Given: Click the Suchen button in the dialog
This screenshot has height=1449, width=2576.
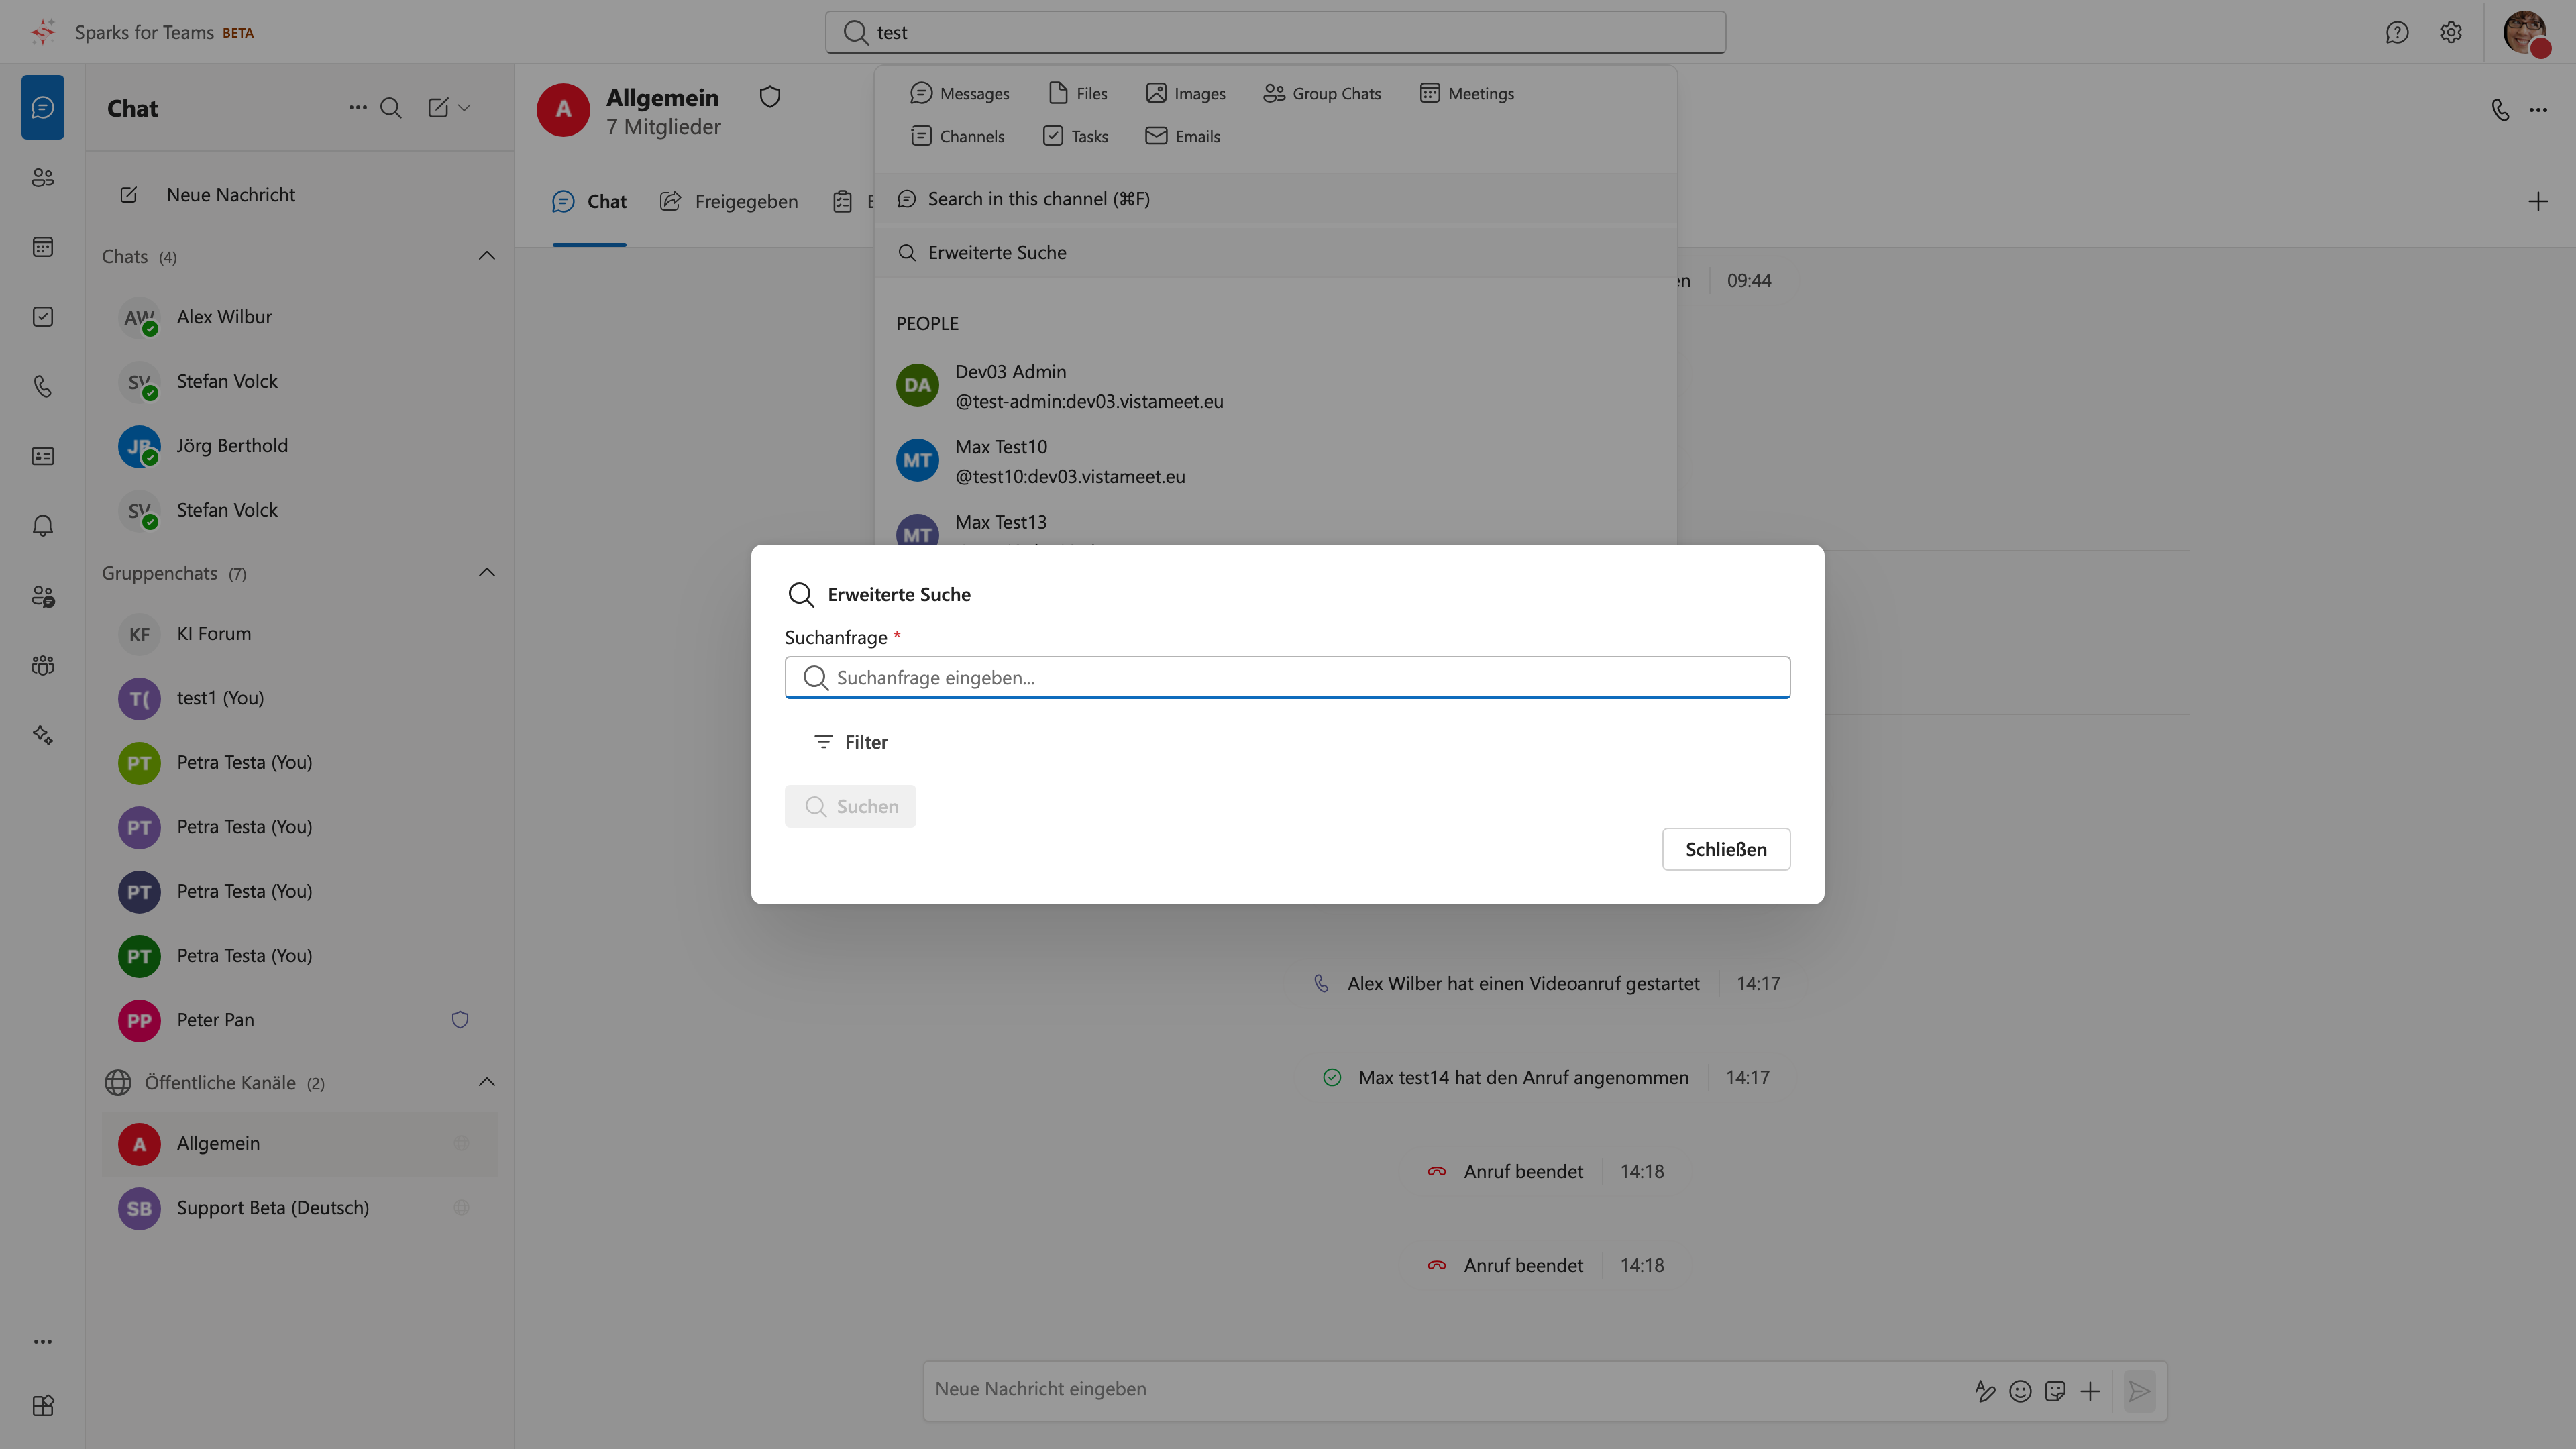Looking at the screenshot, I should coord(850,806).
